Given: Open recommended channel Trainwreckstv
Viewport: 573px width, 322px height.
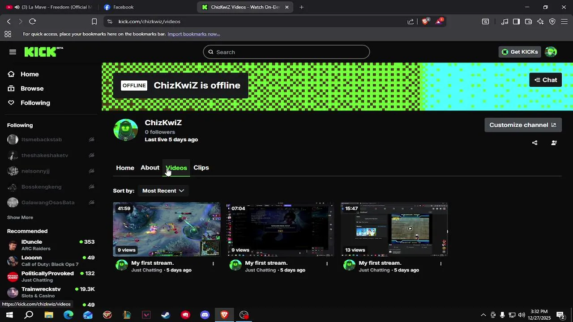Looking at the screenshot, I should (51, 292).
